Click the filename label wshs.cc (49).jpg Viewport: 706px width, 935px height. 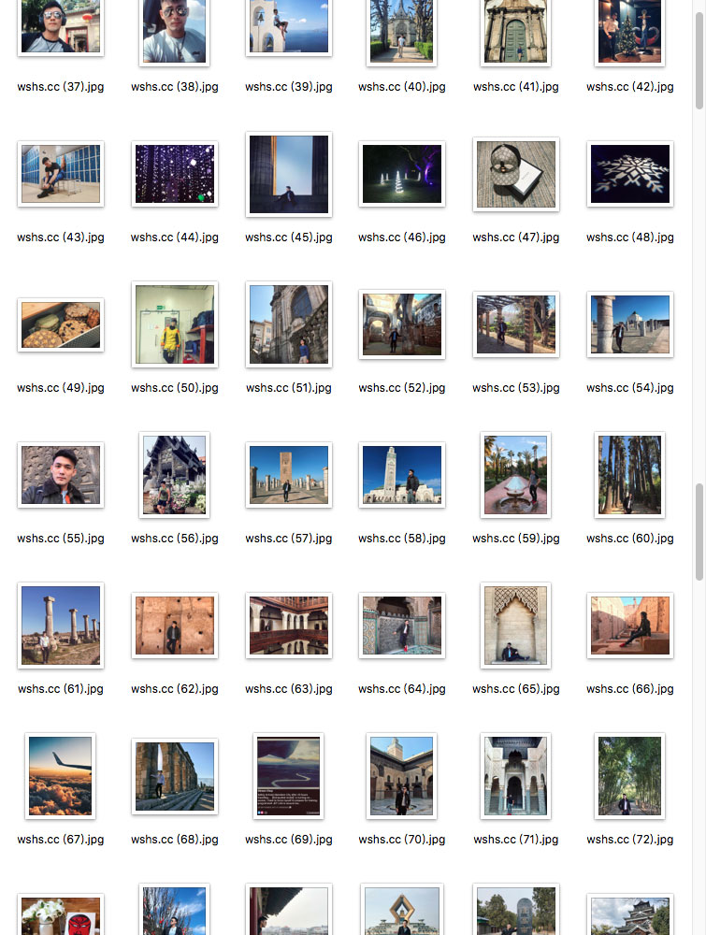point(61,388)
